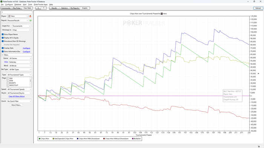Click the Flags list scrollbar
Image resolution: width=264 pixels, height=148 pixels.
pos(31,82)
